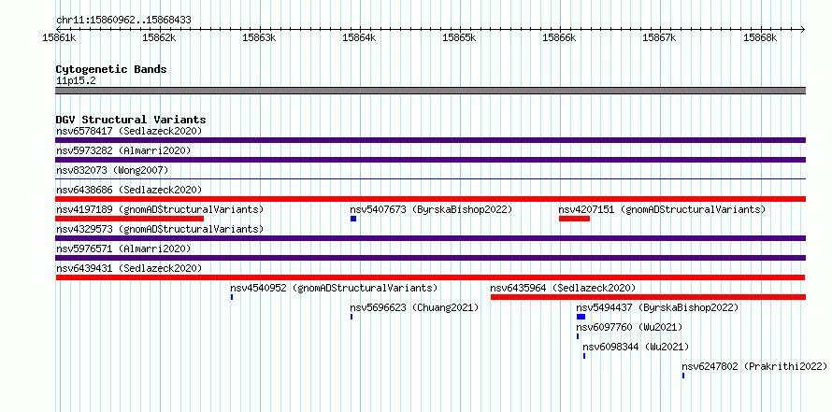
Task: Click the 15861k ruler position
Action: 59,37
